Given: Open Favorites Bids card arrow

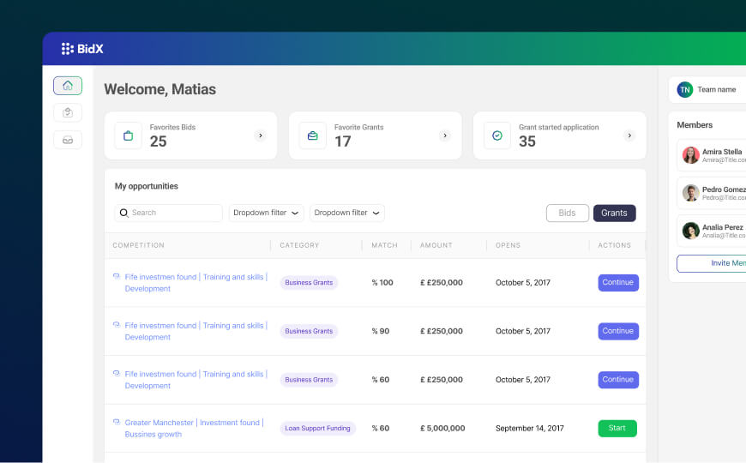Looking at the screenshot, I should click(x=261, y=135).
